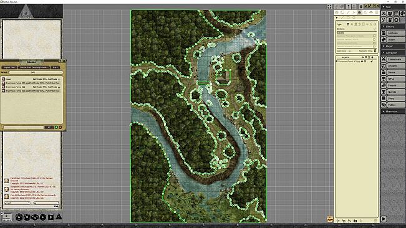The image size is (406, 228).
Task: Toggle visibility of Enormous Forest layer
Action: [x=362, y=62]
